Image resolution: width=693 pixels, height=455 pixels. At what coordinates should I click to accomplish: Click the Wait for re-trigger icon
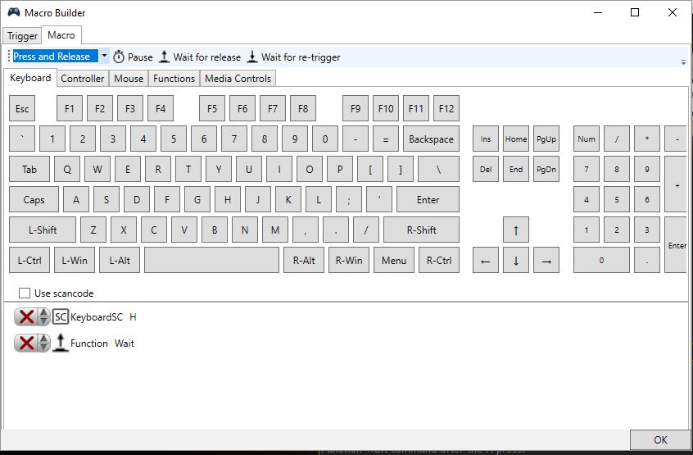tap(252, 57)
